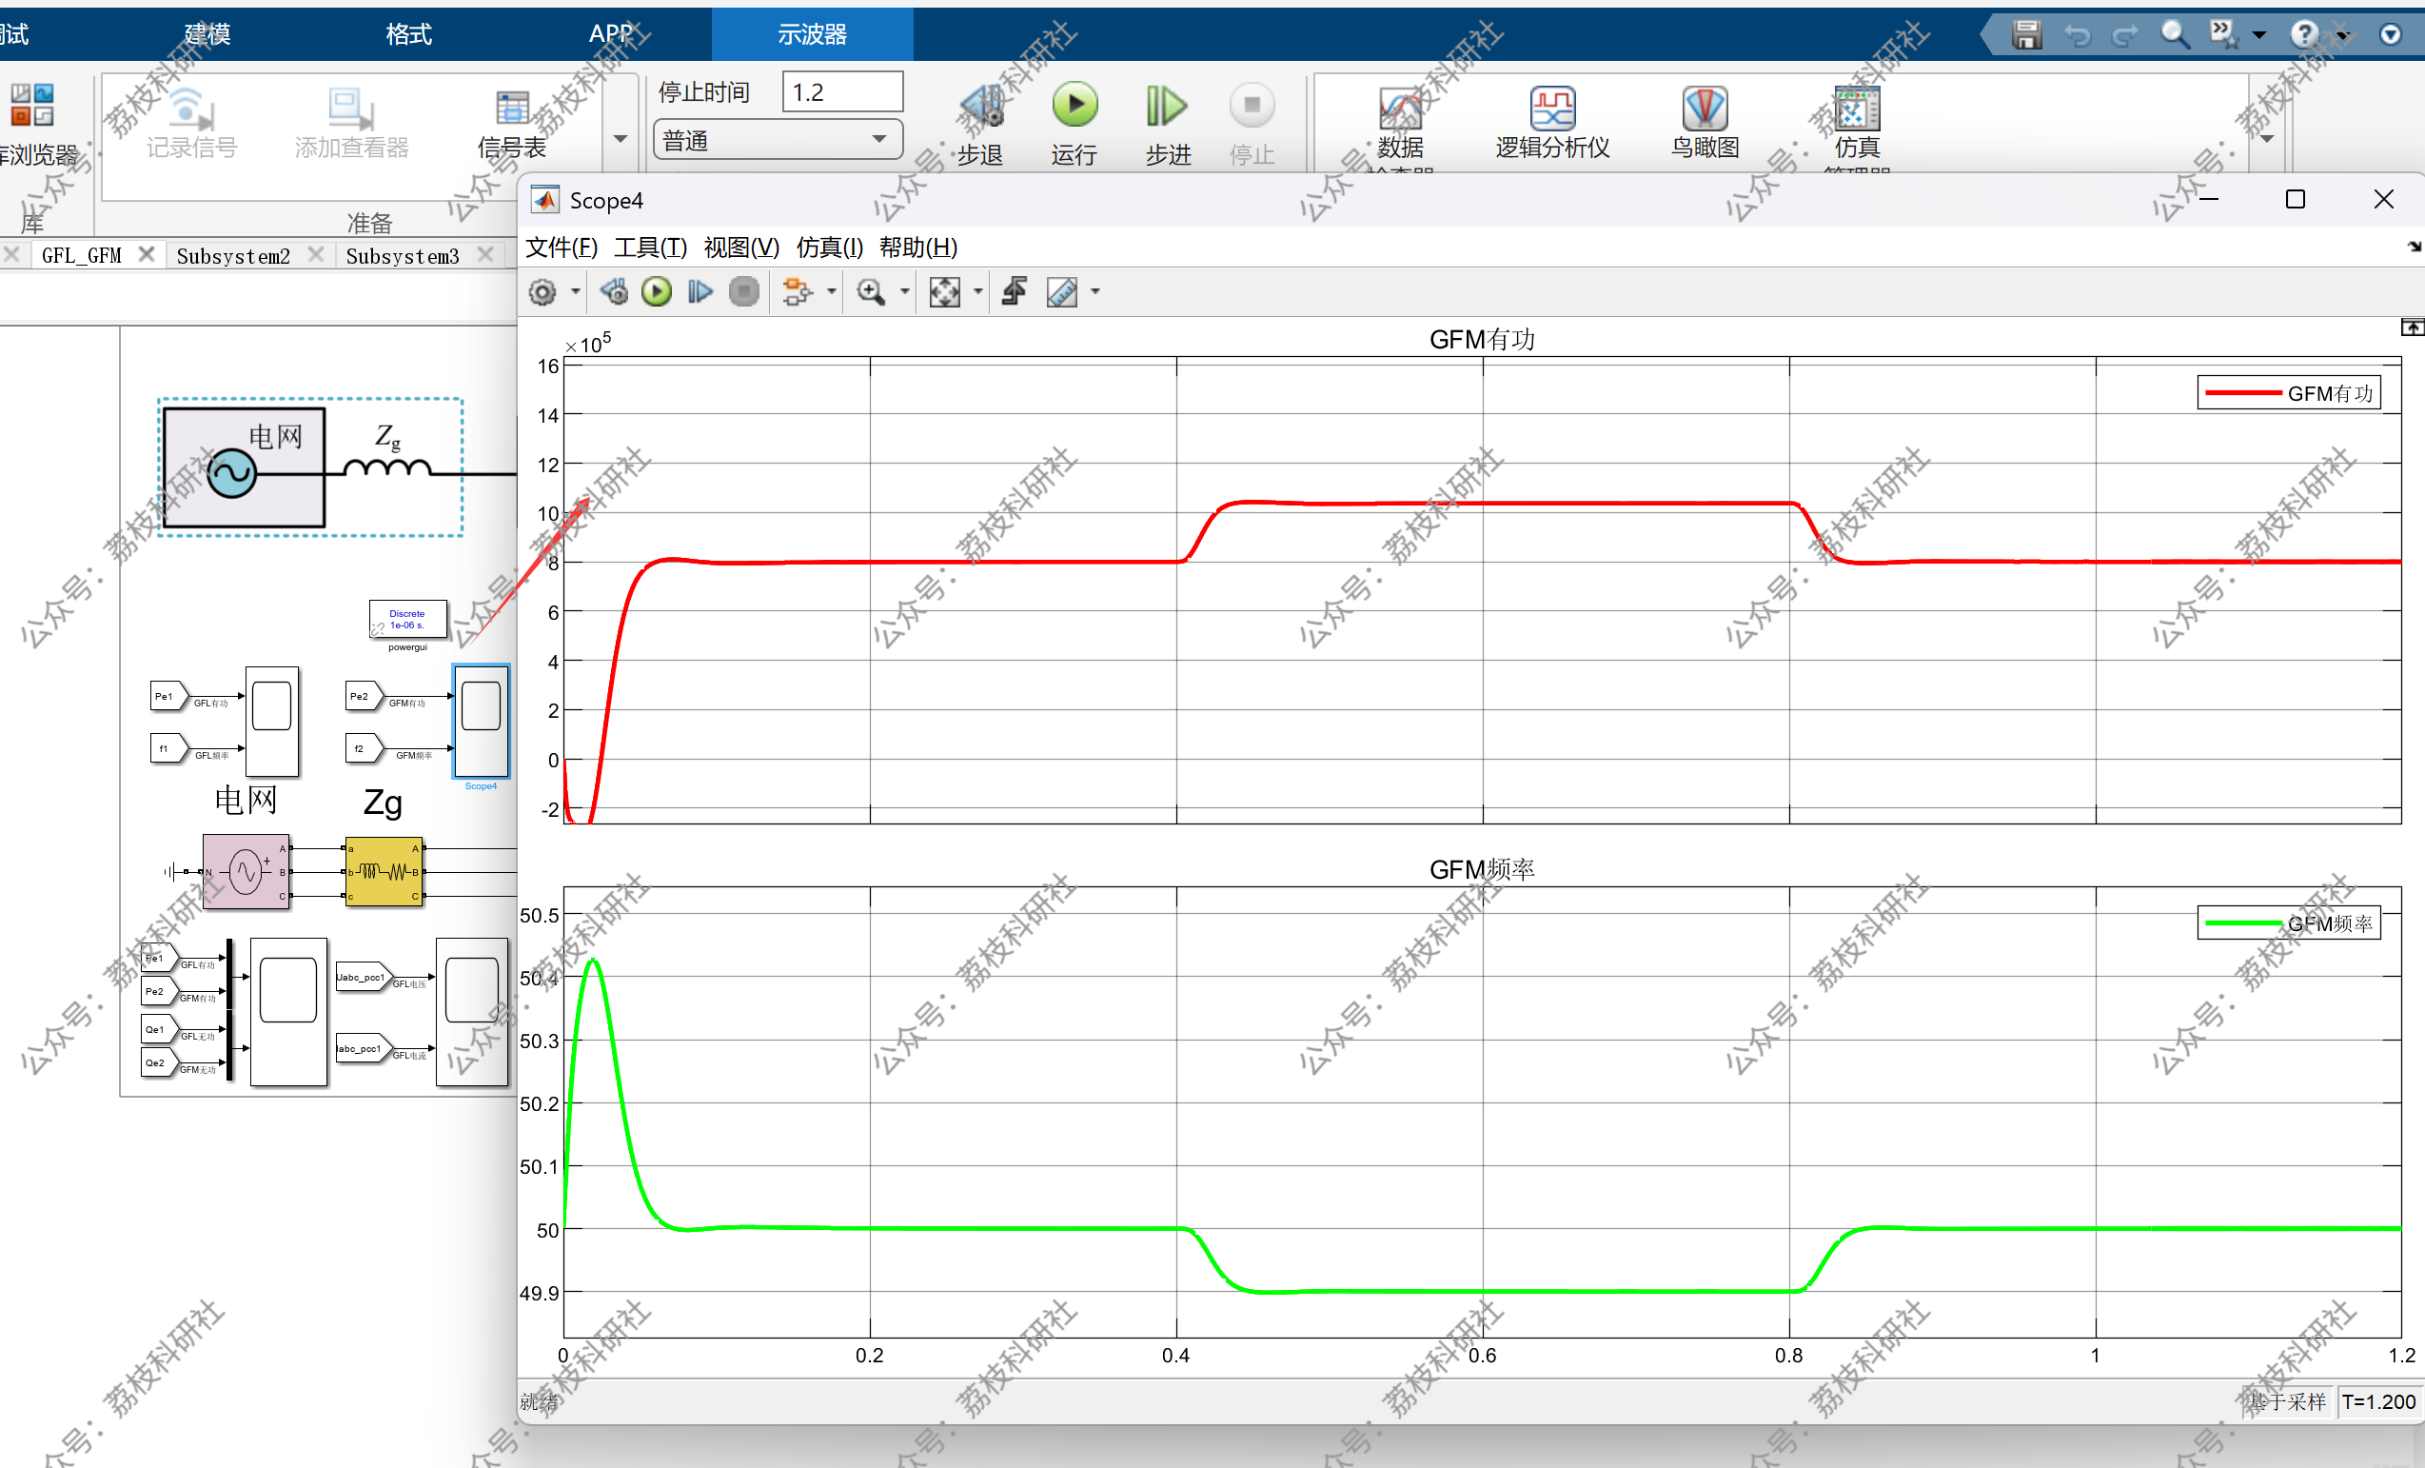Image resolution: width=2425 pixels, height=1468 pixels.
Task: Open 帮助(H) menu in Scope4
Action: [x=918, y=248]
